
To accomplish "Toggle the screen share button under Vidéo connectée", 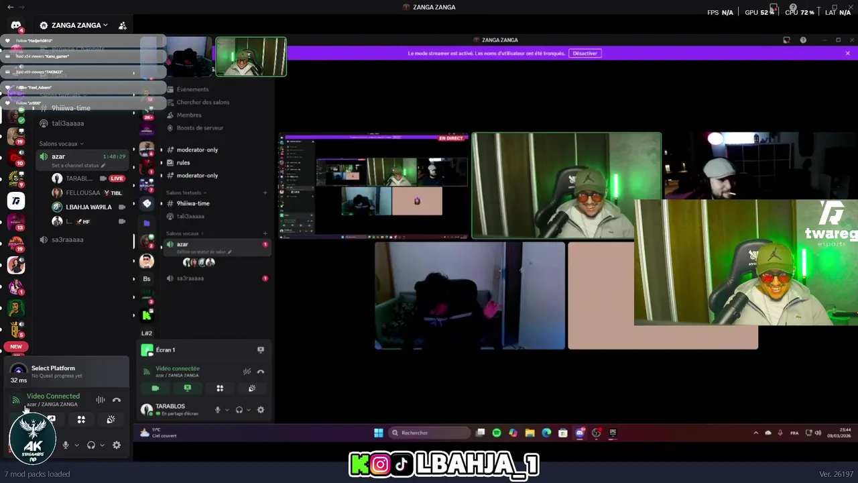I will (x=188, y=388).
